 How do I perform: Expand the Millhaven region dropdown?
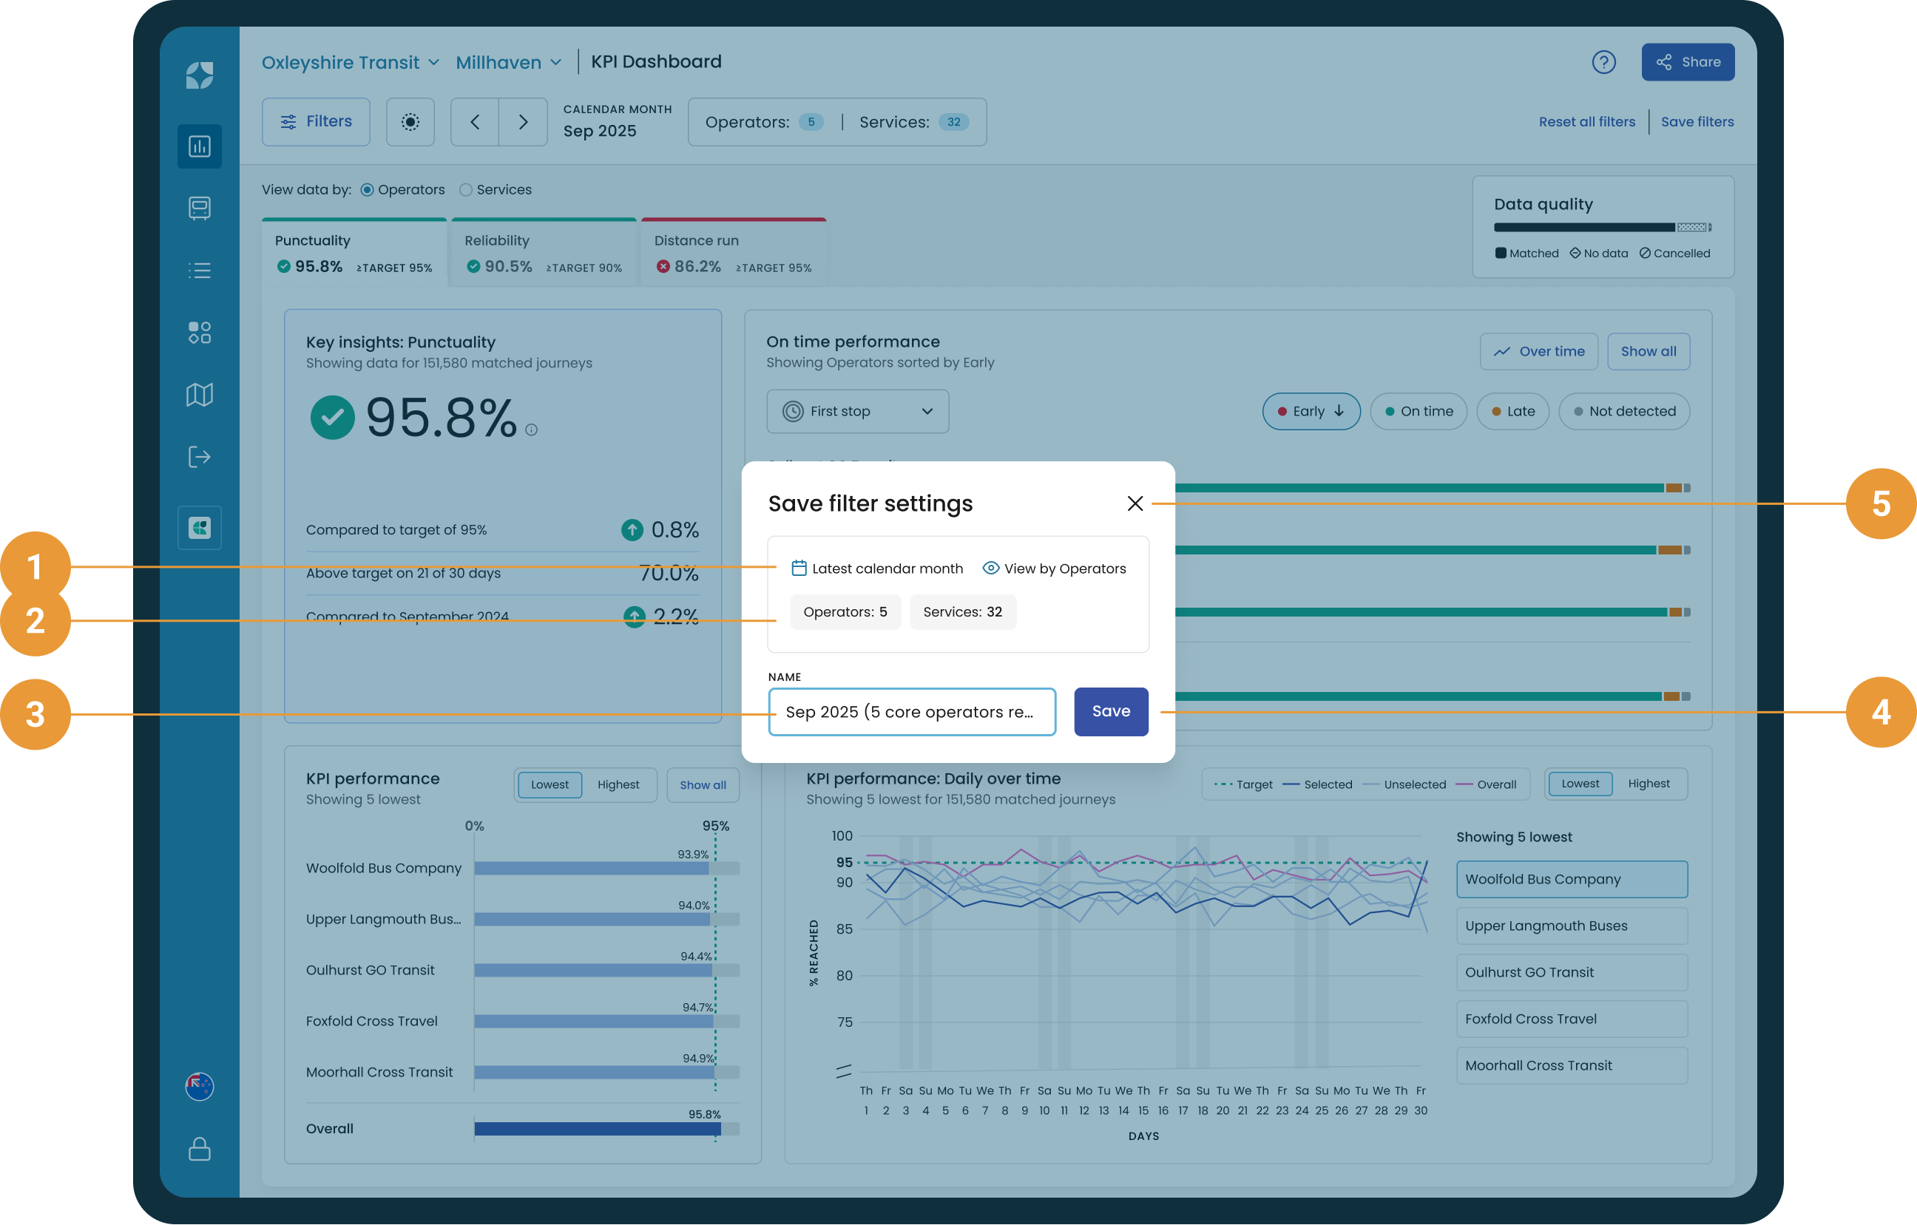click(509, 62)
